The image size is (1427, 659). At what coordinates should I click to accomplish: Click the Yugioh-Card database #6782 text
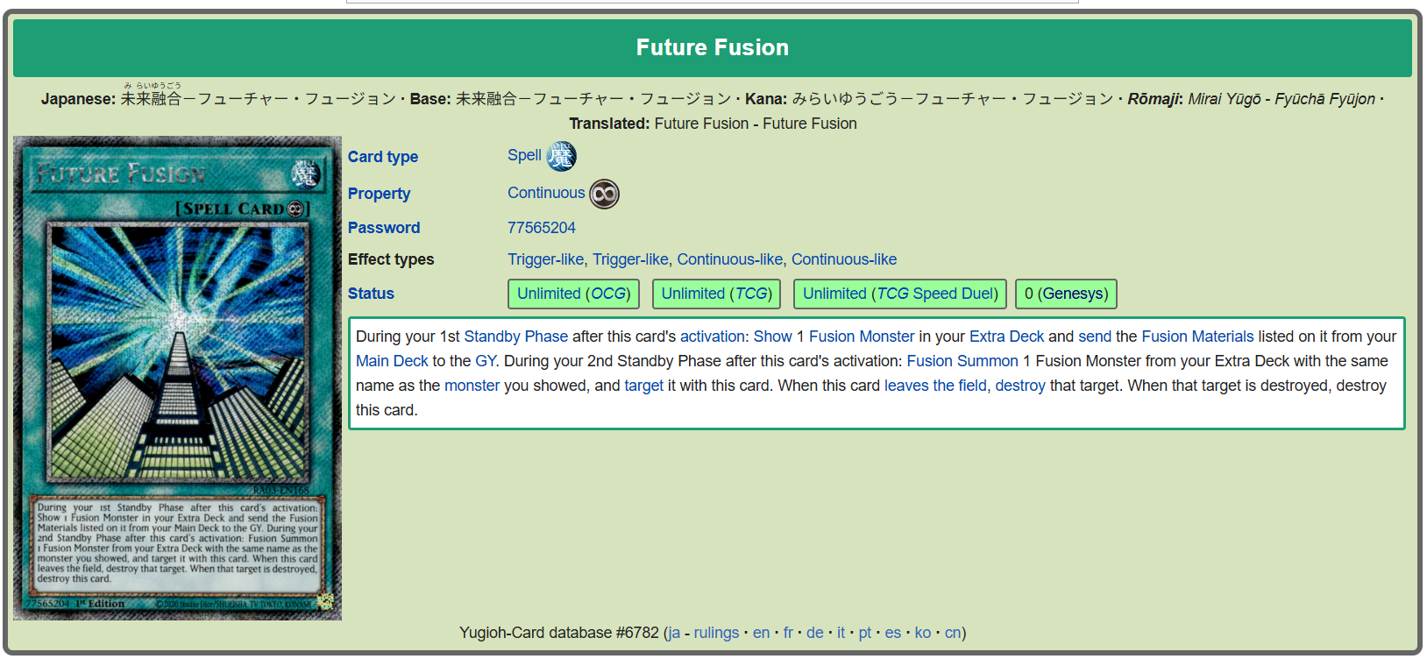(x=559, y=633)
